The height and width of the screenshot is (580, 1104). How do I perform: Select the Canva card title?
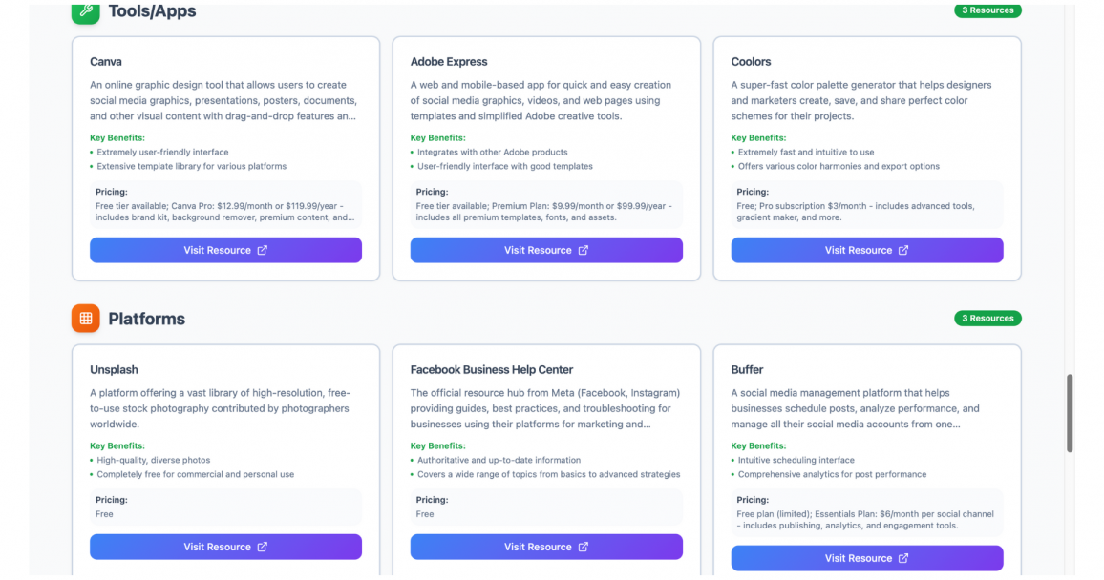[x=106, y=62]
